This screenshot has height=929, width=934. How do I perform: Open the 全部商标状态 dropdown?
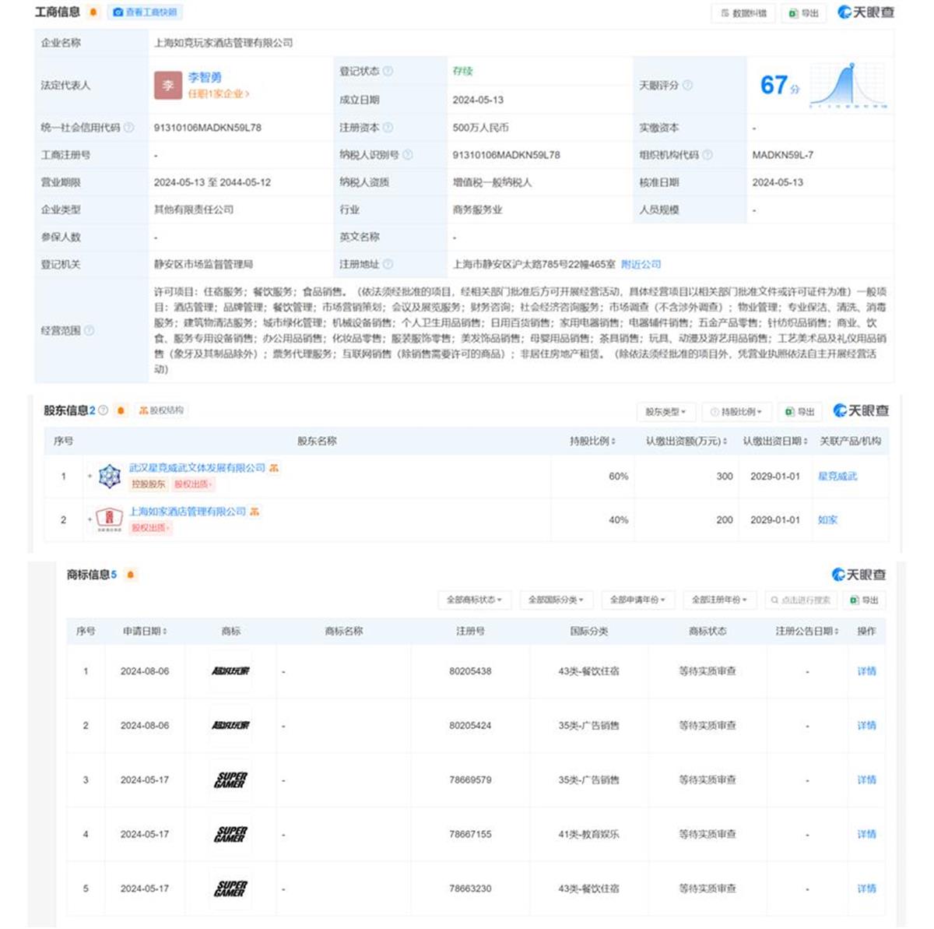click(x=474, y=600)
